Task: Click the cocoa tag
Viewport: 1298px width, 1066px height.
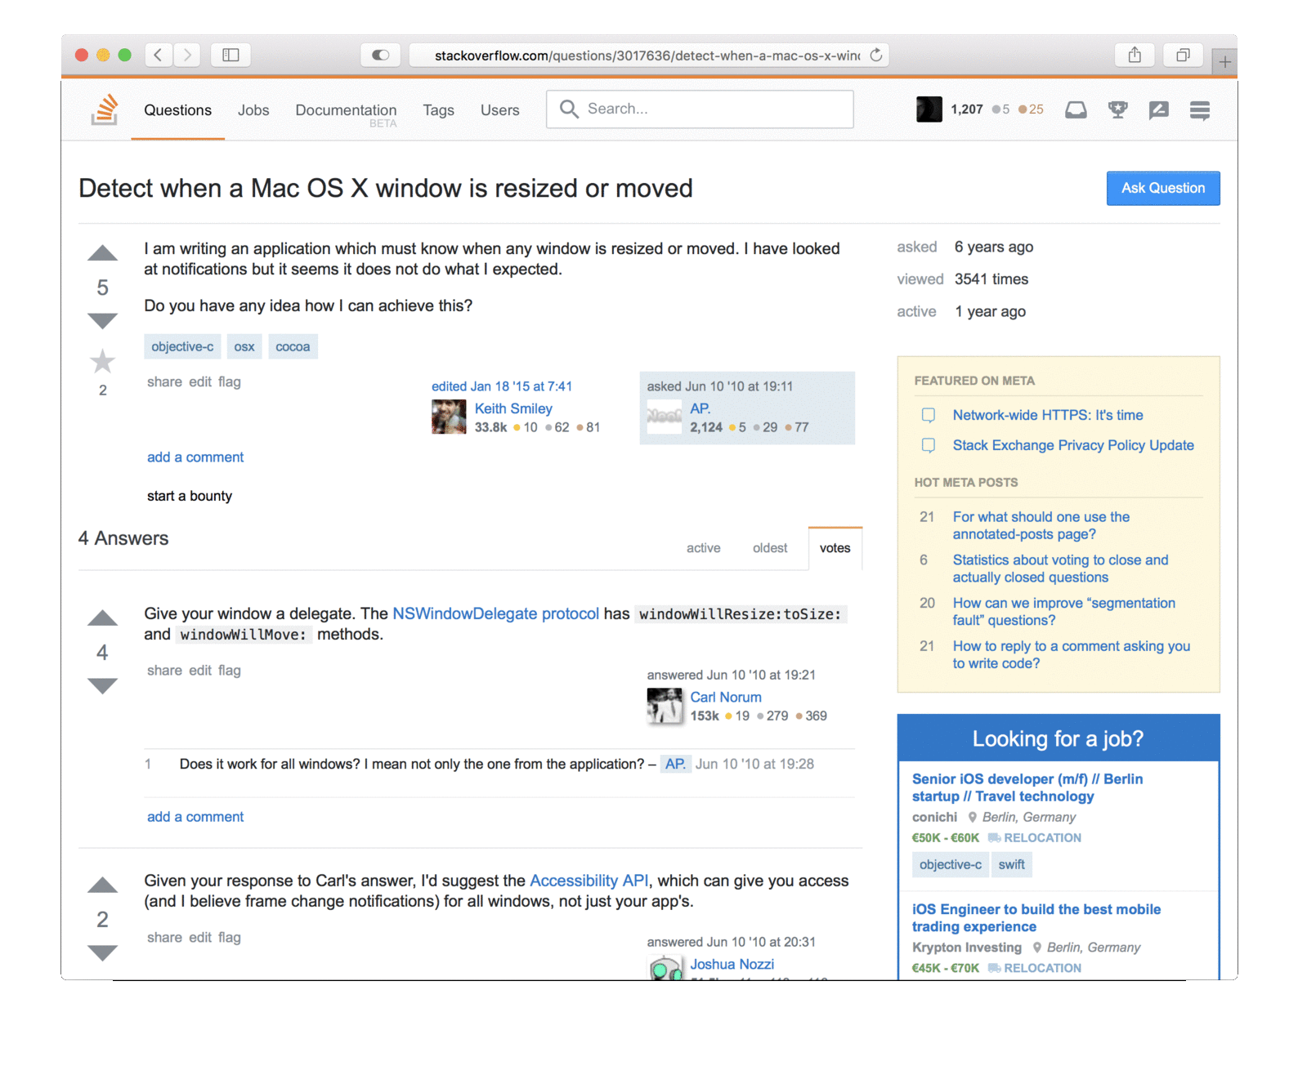Action: (x=293, y=346)
